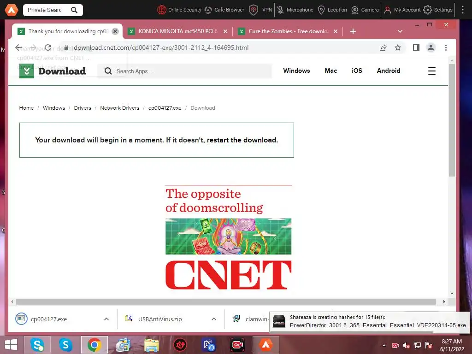Open first Skype taskbar icon
This screenshot has height=354, width=472.
pos(38,345)
